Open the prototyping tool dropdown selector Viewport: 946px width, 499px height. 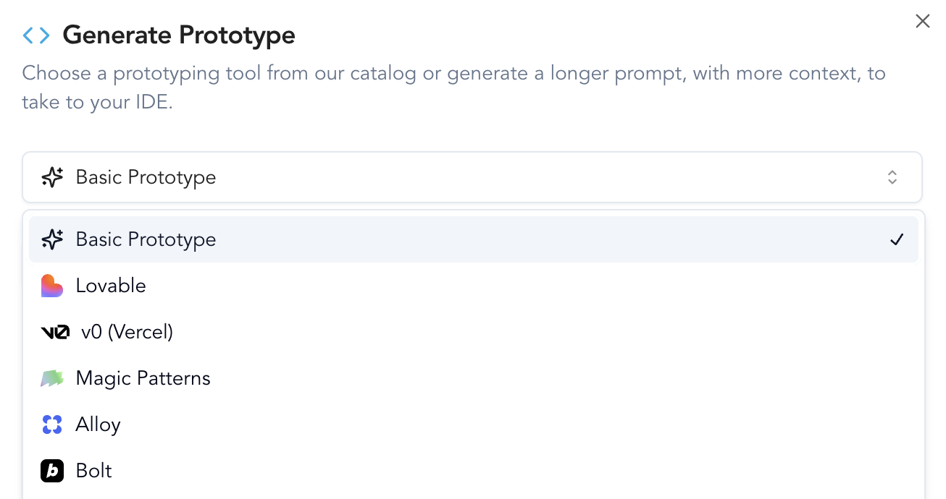(471, 176)
